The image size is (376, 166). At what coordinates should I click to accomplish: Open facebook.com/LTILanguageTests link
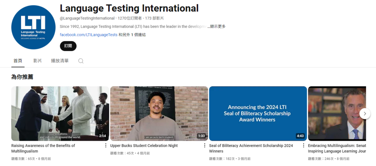(x=88, y=35)
